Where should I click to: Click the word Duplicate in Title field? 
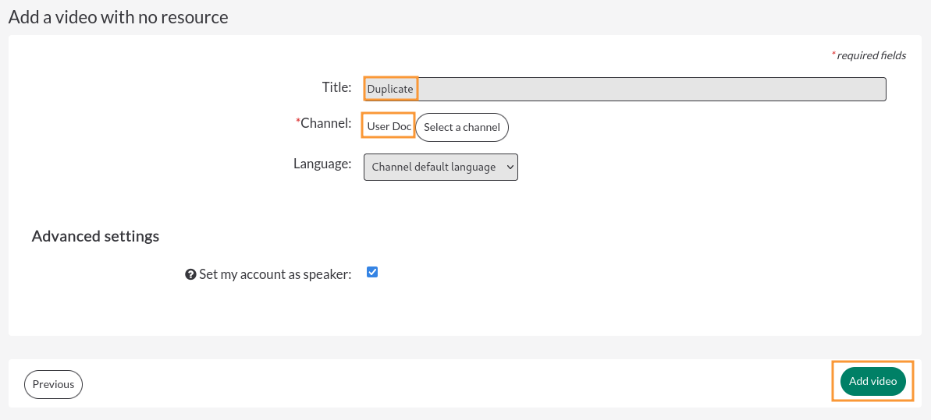click(390, 89)
